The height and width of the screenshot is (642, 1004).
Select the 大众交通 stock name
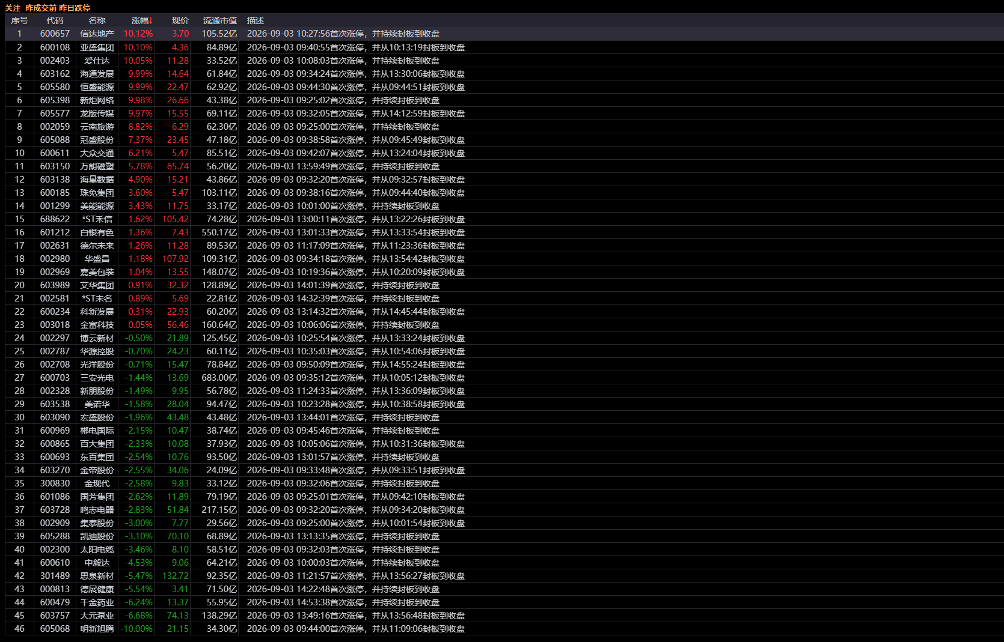pos(97,153)
